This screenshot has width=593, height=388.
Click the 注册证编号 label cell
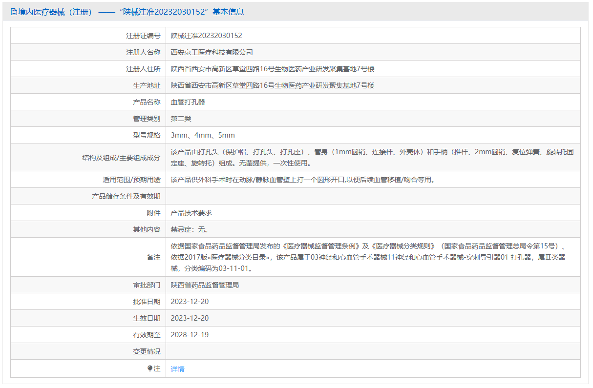pos(88,36)
